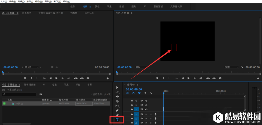Click the Slip tool icon
This screenshot has width=262, height=125.
117,106
